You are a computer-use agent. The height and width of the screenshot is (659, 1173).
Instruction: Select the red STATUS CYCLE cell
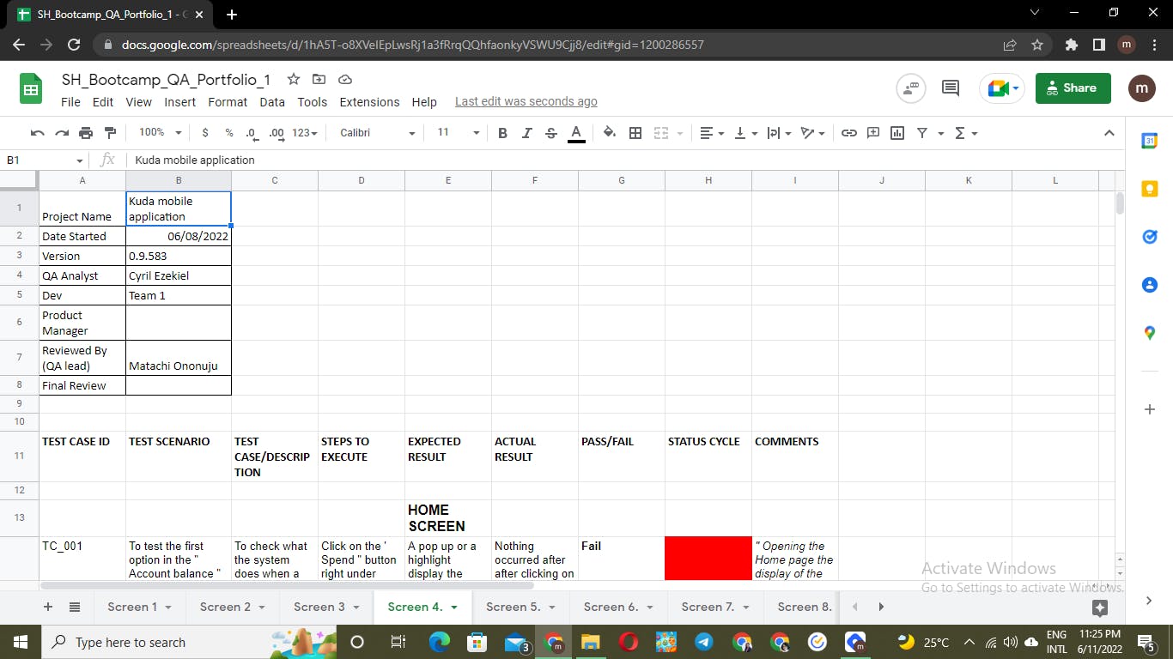[708, 558]
